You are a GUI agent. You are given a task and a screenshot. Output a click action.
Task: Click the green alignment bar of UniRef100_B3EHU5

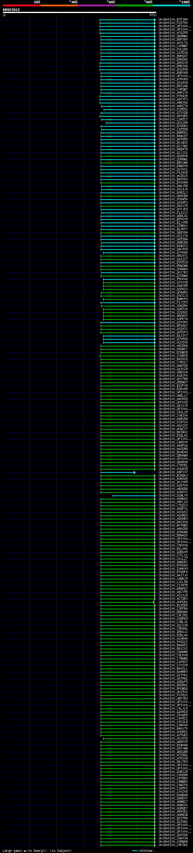[x=128, y=479]
